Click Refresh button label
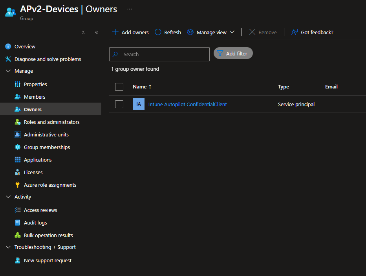 click(172, 32)
